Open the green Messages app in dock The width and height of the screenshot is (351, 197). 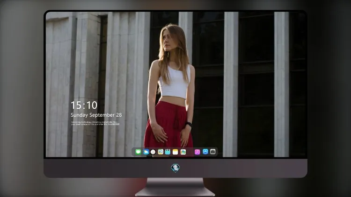click(138, 152)
